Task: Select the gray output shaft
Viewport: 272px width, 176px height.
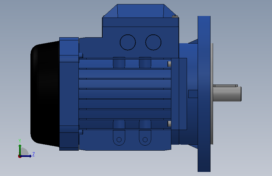Action: tap(227, 94)
